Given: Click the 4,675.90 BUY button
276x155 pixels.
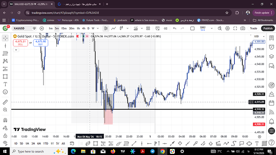Looking at the screenshot, I should pos(41,43).
